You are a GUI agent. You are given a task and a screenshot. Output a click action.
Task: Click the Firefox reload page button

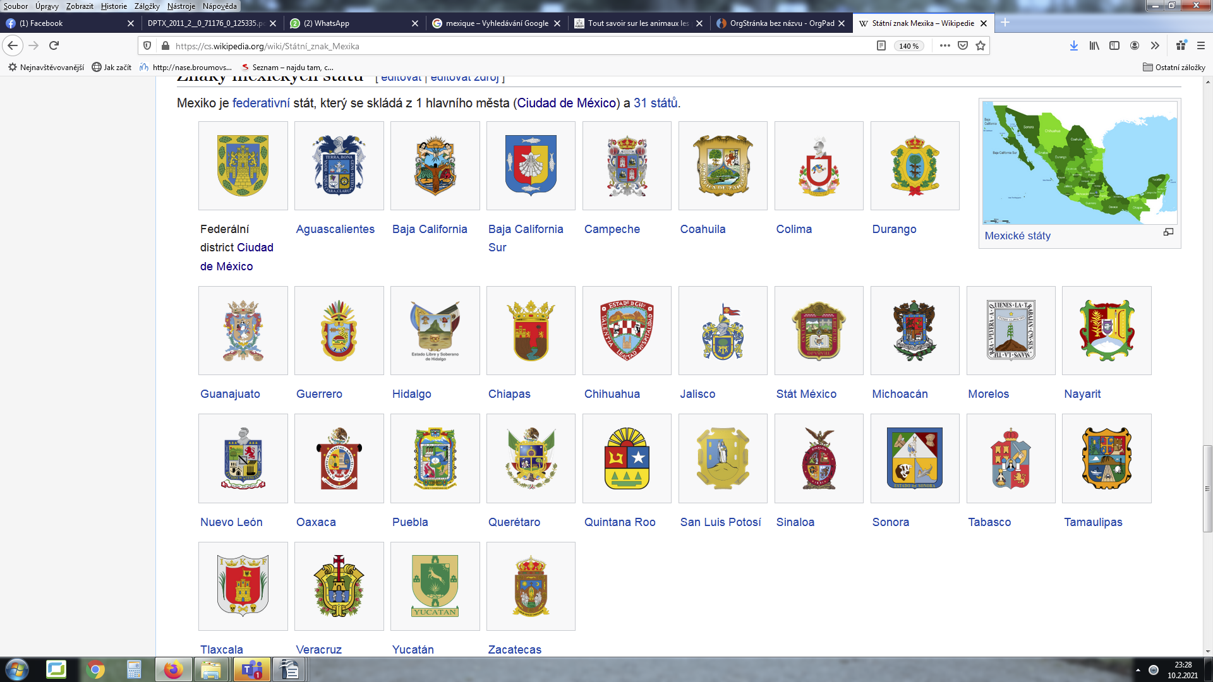click(x=54, y=45)
